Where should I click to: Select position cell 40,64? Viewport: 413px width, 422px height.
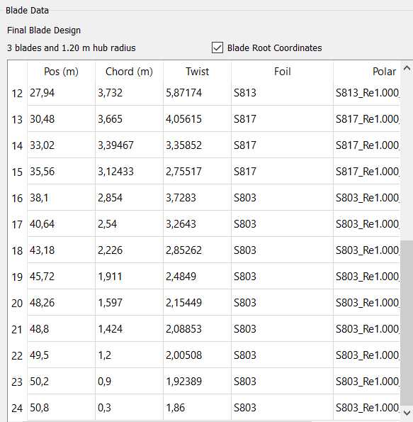[x=61, y=224]
